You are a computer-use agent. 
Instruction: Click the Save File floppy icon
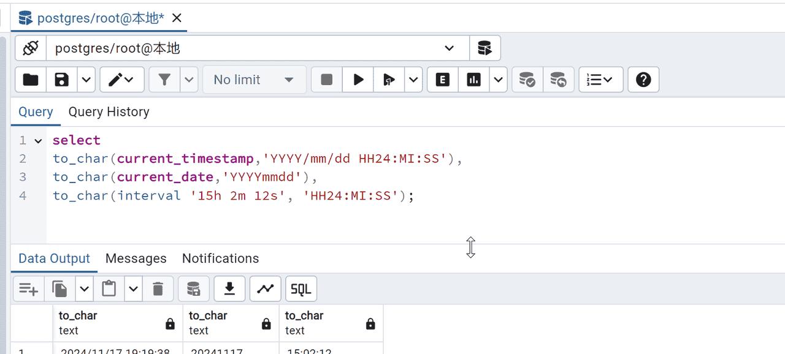point(62,80)
